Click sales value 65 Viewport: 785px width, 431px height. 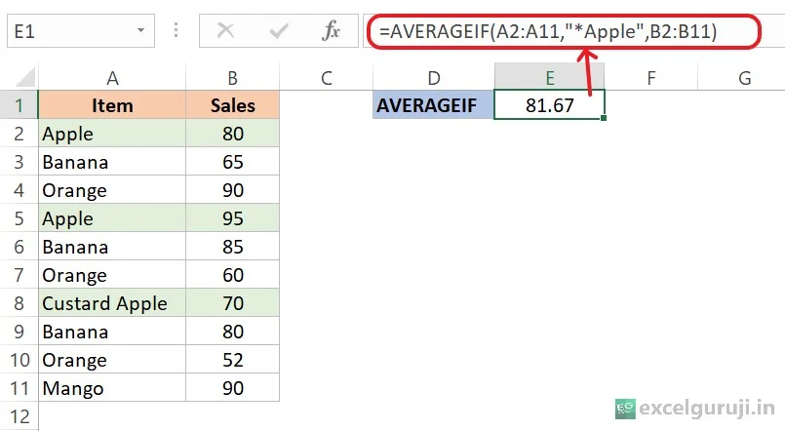pyautogui.click(x=232, y=161)
